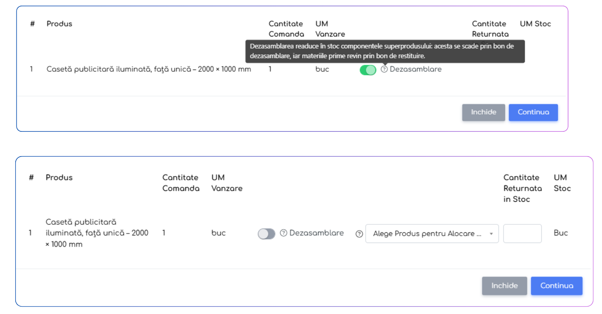Click the Dezasamblare label in lower panel
The image size is (602, 314).
316,233
